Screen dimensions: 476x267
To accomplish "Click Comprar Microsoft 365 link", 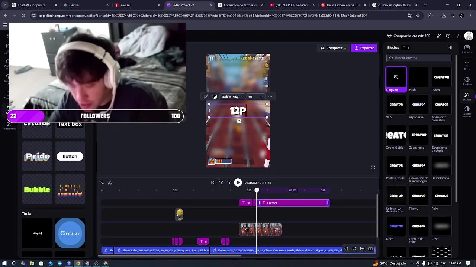I will [x=409, y=36].
